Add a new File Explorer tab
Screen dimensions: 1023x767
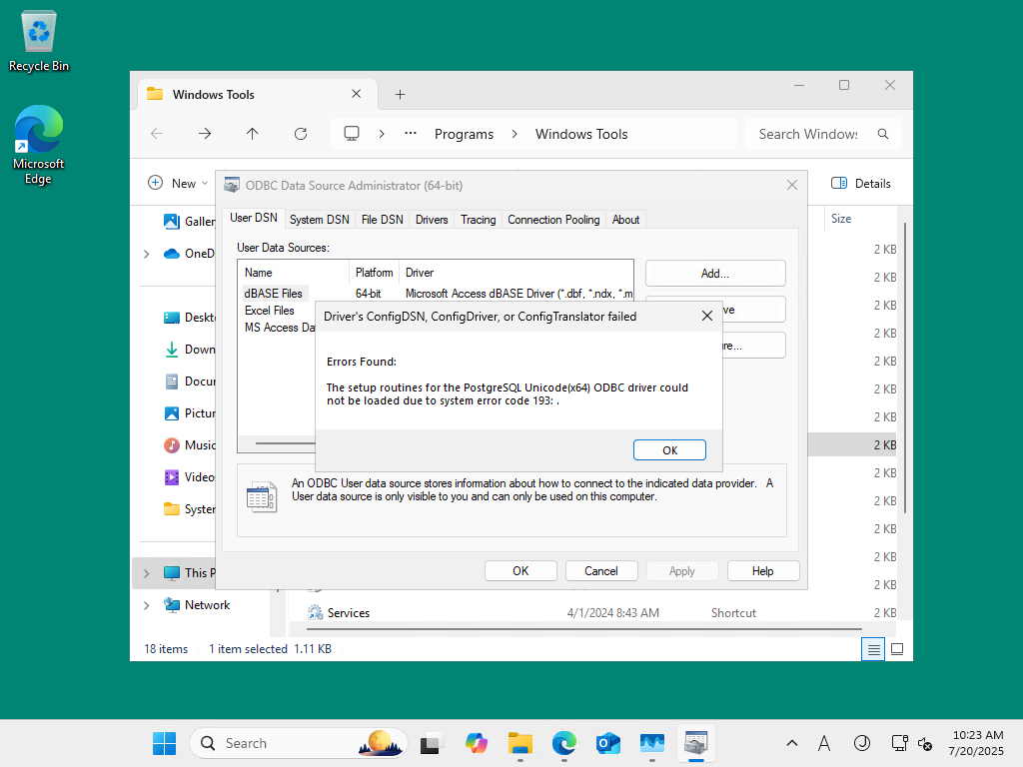400,95
